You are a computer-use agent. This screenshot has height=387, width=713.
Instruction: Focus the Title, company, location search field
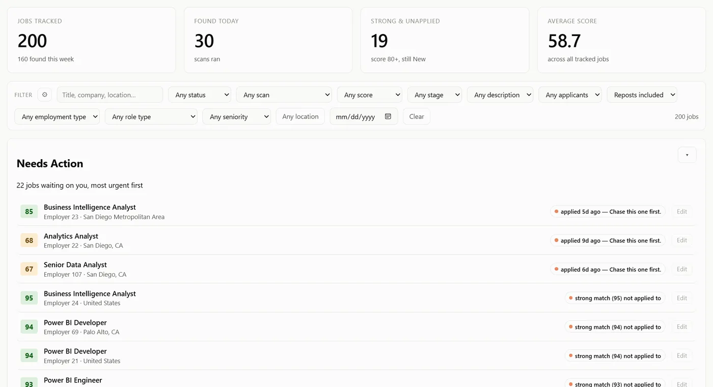coord(110,95)
